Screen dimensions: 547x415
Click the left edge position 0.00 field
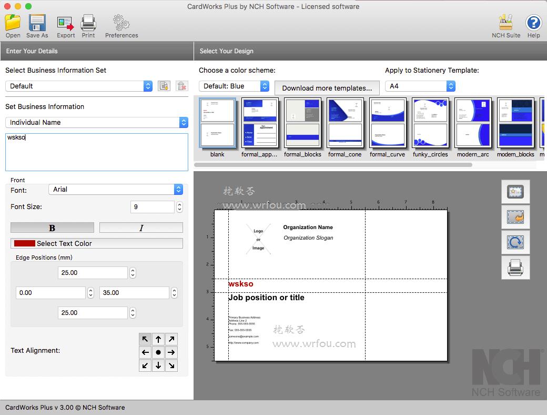(x=50, y=293)
